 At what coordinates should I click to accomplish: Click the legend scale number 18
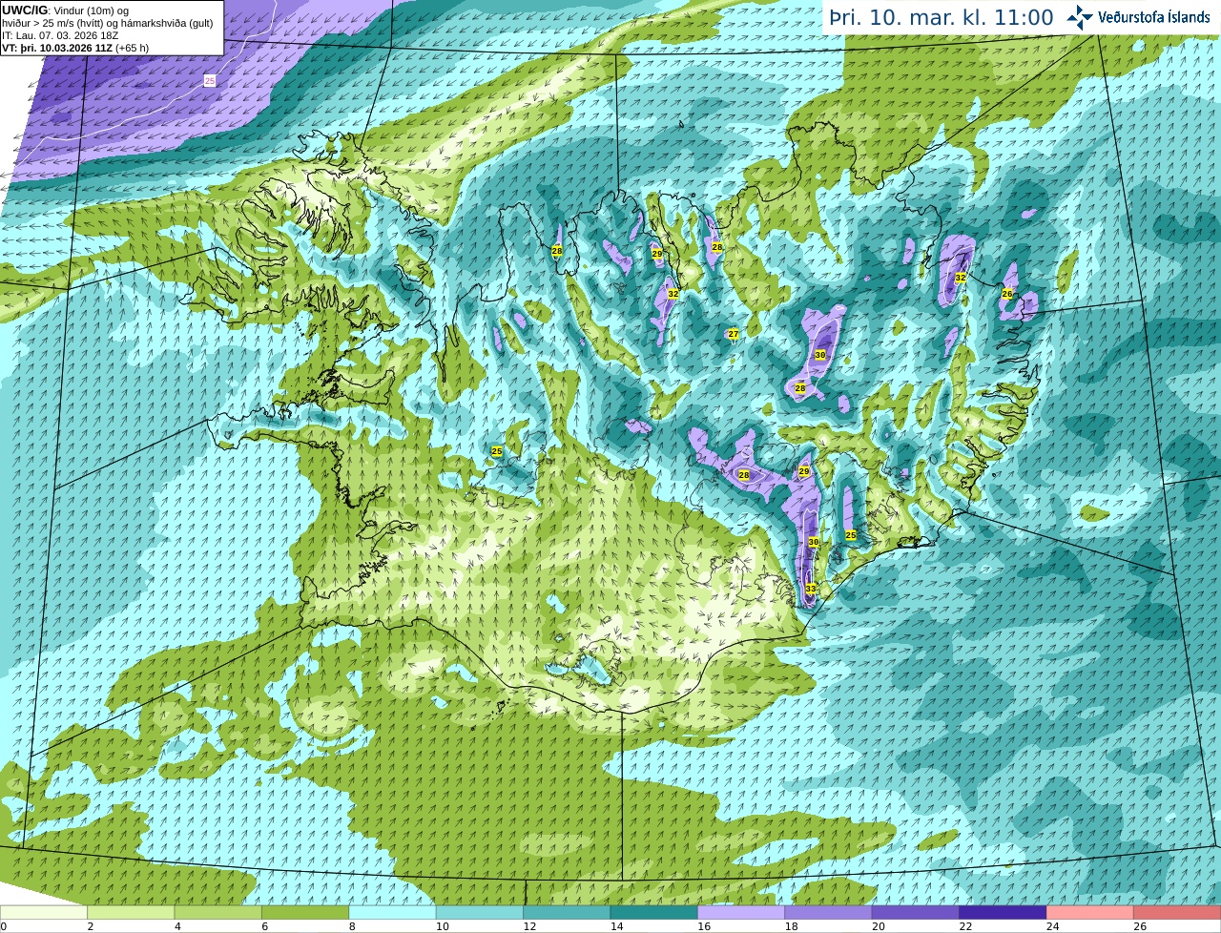coord(791,926)
